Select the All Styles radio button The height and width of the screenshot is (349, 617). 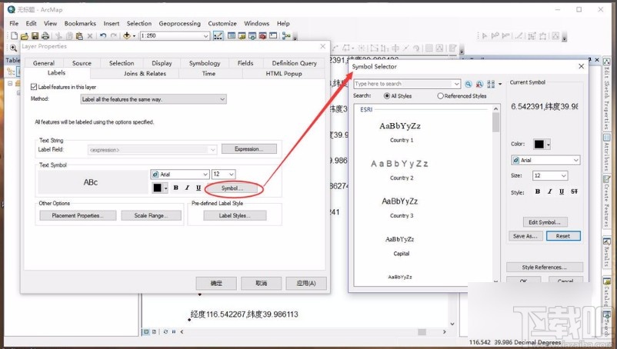coord(387,96)
